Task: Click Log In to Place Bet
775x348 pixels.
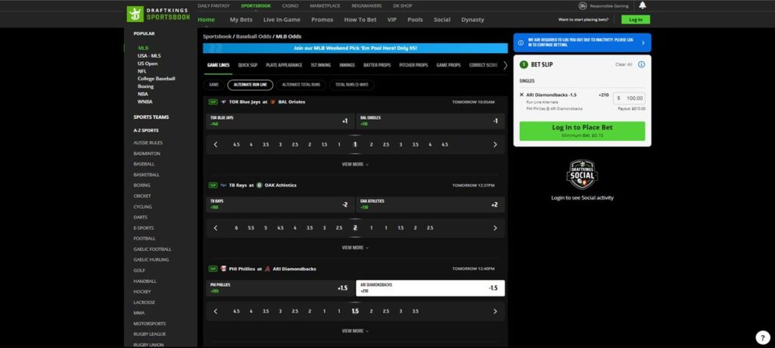Action: (582, 131)
